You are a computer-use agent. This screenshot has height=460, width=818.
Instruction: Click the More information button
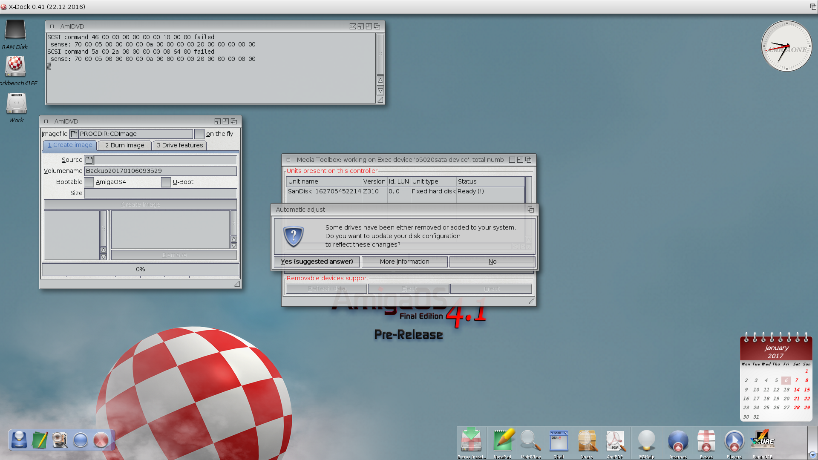404,262
